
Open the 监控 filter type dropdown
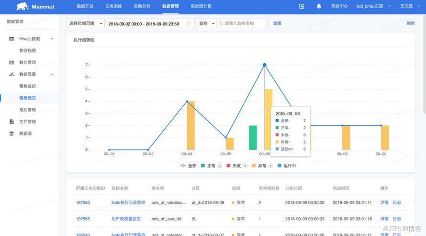206,23
